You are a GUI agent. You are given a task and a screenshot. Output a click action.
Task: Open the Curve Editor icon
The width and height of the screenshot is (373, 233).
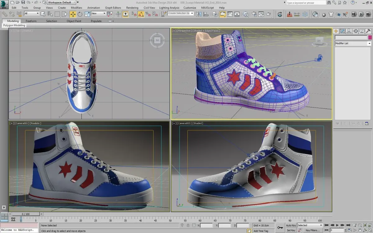230,14
